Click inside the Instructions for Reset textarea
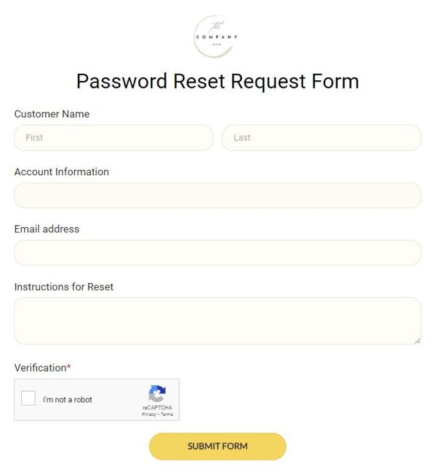 [217, 318]
